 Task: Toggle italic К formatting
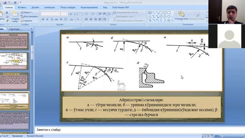click(47, 20)
